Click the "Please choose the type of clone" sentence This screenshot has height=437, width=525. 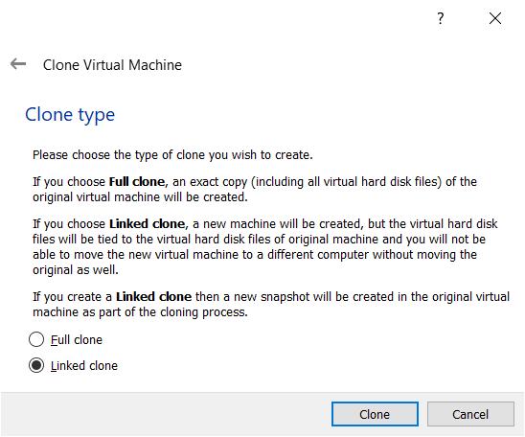point(172,155)
